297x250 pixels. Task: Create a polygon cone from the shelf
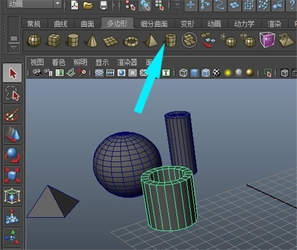tap(92, 40)
